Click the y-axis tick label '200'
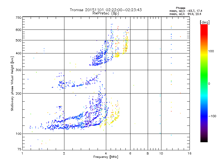The height and width of the screenshot is (167, 223). click(x=18, y=94)
